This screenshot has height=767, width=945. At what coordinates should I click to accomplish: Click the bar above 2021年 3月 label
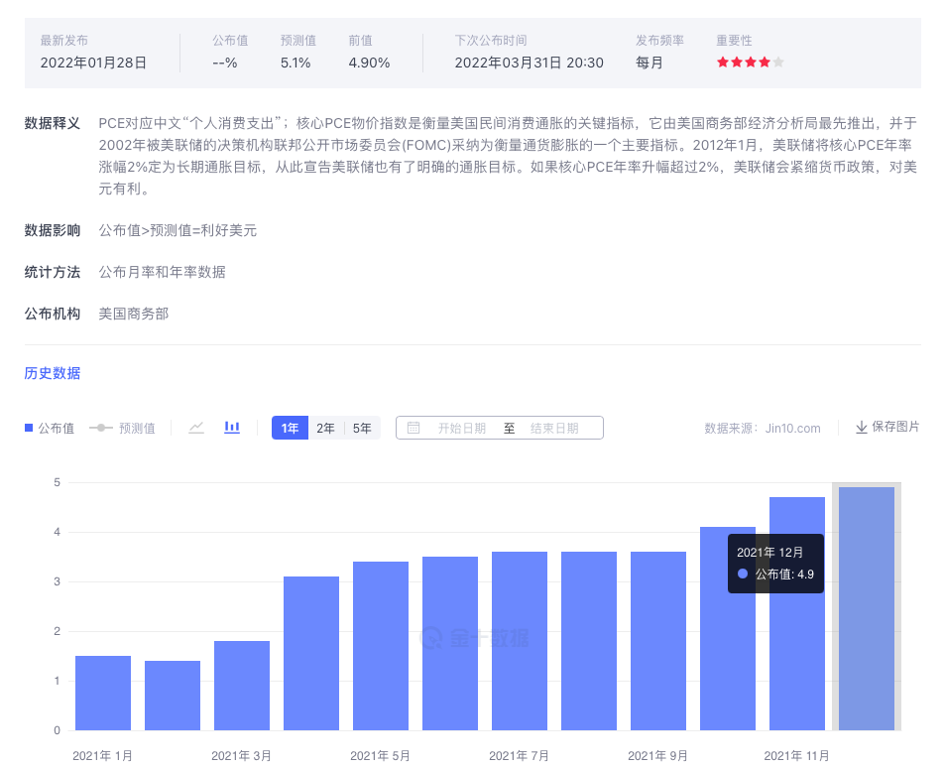click(242, 686)
